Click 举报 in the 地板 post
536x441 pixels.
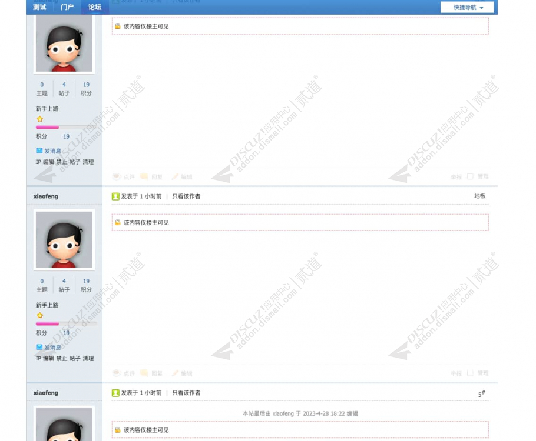[456, 373]
